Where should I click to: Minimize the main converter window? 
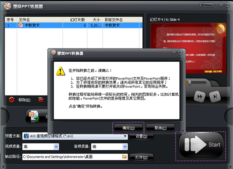coord(221,5)
